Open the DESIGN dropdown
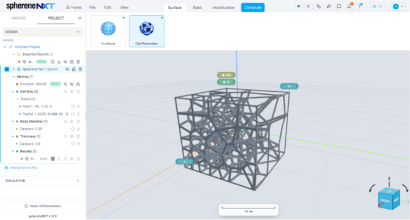Viewport: 410px width, 220px height. 43,32
